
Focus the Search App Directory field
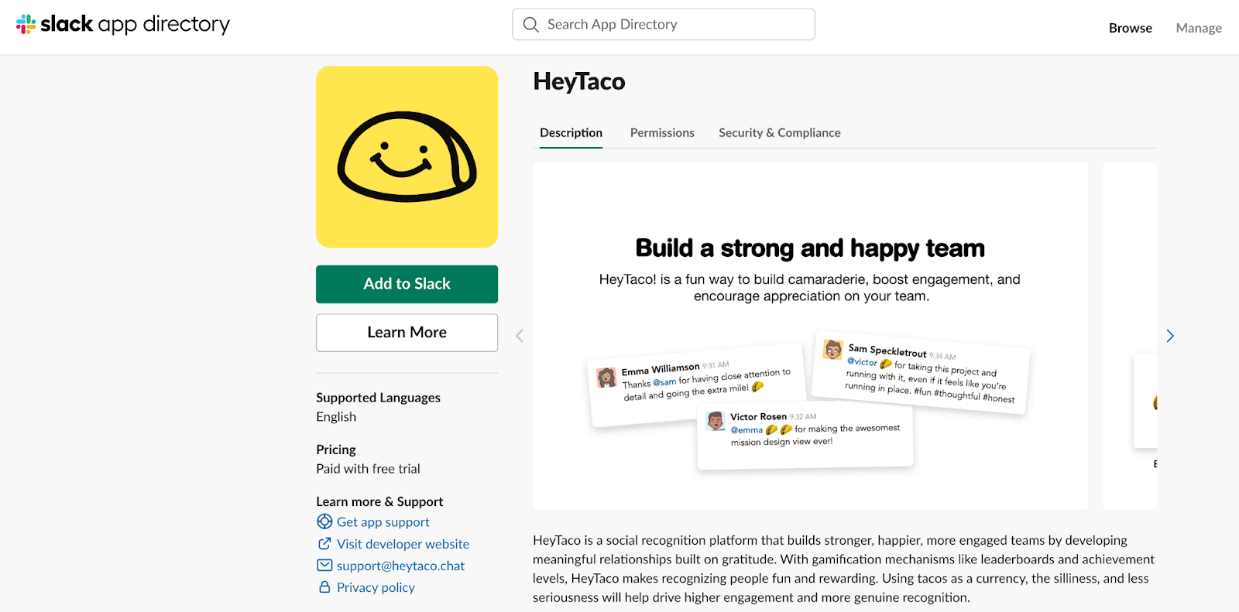(x=674, y=25)
